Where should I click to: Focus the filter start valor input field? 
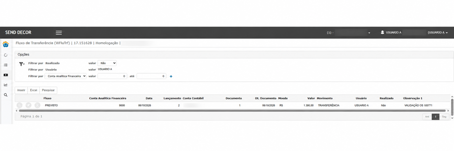[112, 76]
